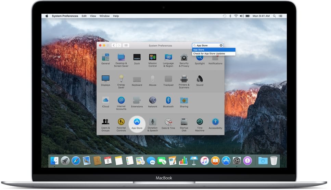Open Launchpad from the Dock
The image size is (331, 190).
(x=65, y=161)
